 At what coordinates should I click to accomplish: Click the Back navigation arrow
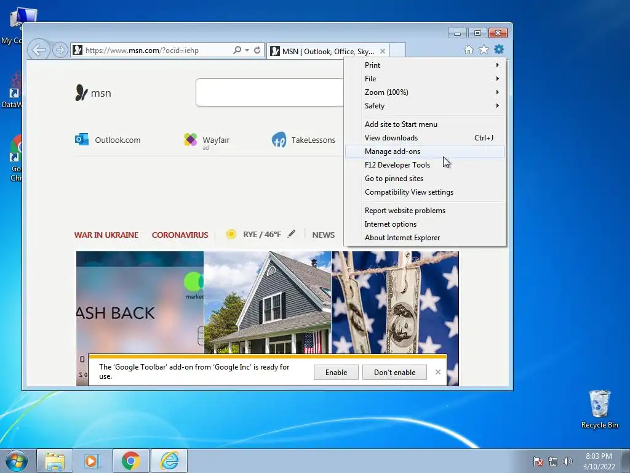point(39,50)
